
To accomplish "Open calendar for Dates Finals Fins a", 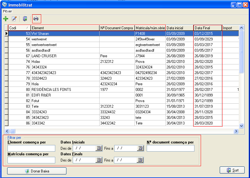I will pos(140,160).
